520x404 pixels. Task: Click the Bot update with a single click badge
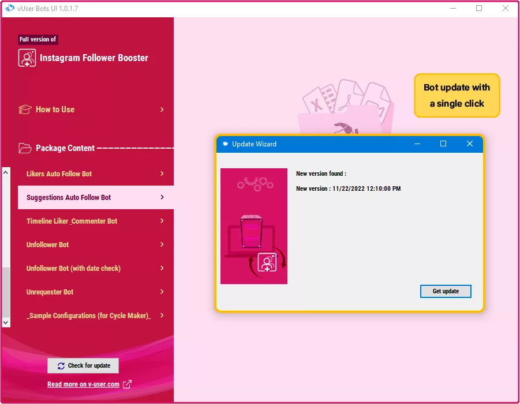(x=457, y=95)
